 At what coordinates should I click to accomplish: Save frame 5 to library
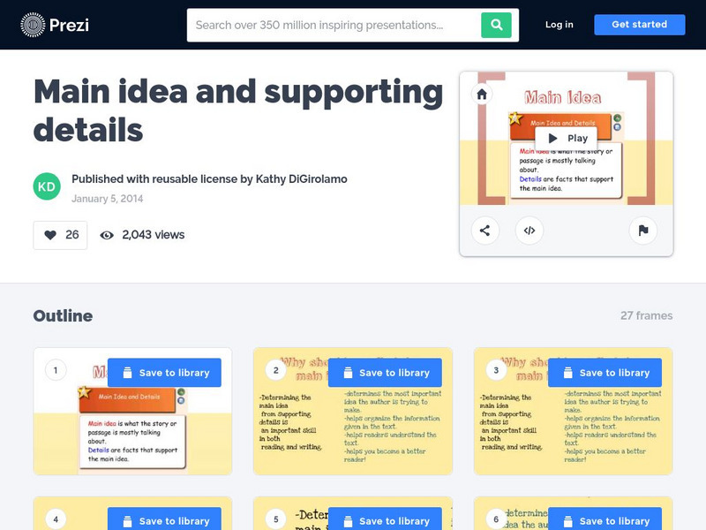385,519
